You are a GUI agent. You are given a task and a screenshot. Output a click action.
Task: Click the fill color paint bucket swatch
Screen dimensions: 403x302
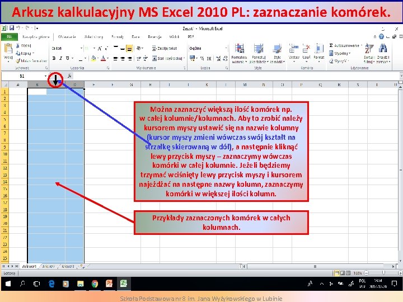tap(93, 59)
